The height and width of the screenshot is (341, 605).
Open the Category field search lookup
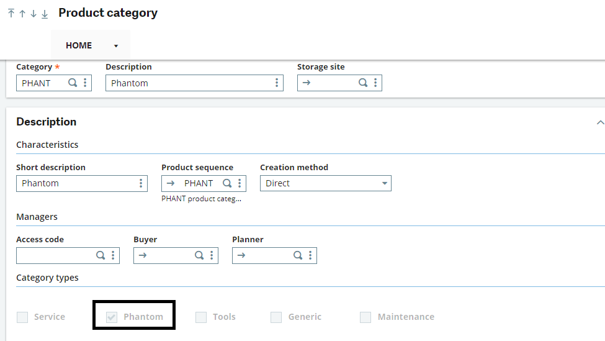point(73,83)
